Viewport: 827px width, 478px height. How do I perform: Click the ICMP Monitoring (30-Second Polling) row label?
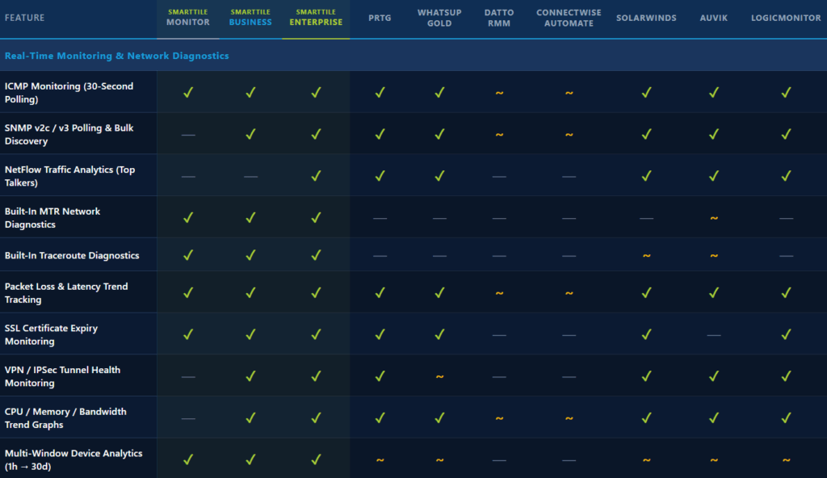point(69,92)
